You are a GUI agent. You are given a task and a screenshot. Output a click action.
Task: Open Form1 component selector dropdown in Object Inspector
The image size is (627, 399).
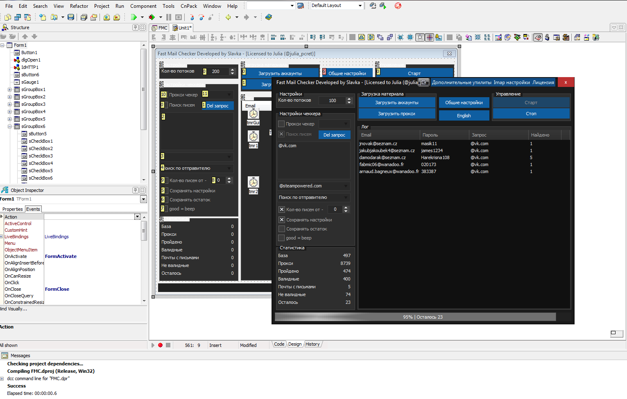coord(143,199)
